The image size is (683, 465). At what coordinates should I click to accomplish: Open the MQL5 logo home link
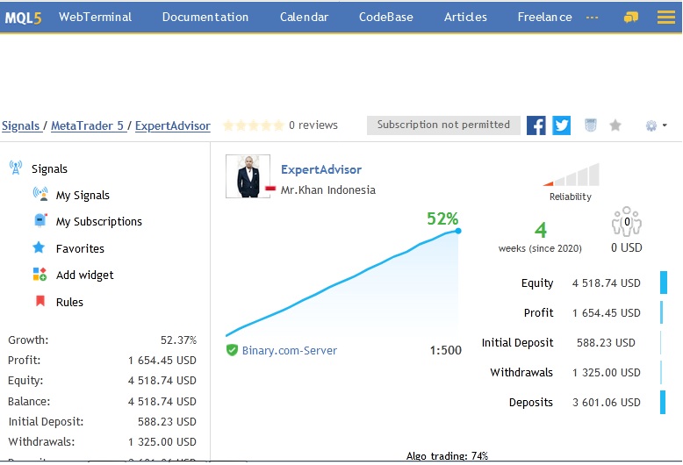[x=23, y=18]
